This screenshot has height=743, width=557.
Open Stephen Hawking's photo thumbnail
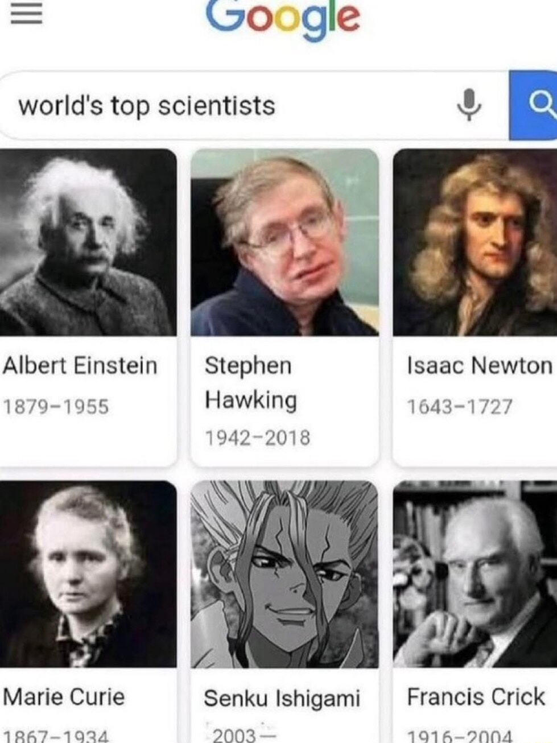pyautogui.click(x=284, y=242)
